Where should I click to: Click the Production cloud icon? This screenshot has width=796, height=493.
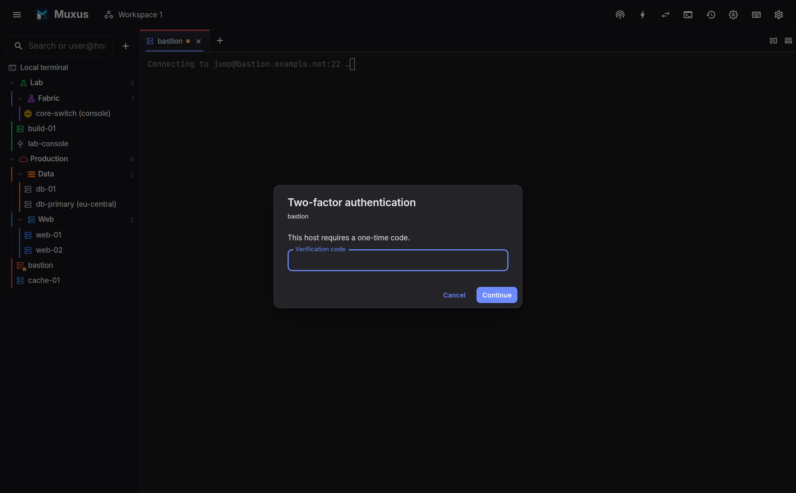click(x=24, y=159)
